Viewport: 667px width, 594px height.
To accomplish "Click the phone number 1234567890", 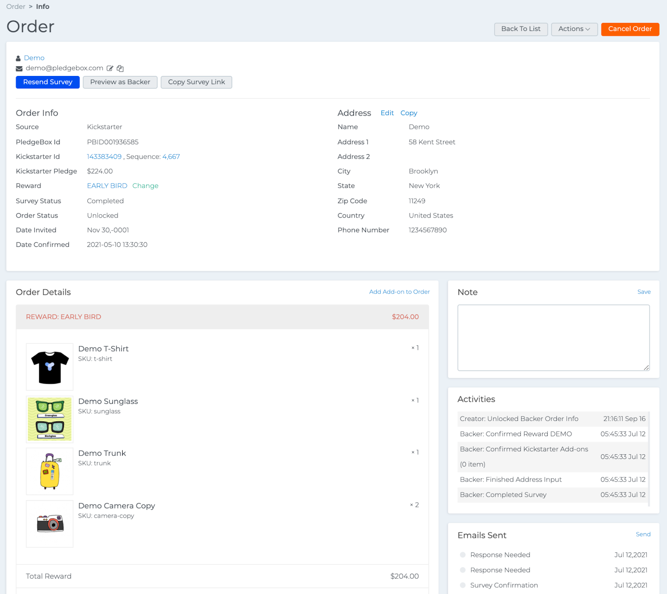I will click(x=428, y=230).
